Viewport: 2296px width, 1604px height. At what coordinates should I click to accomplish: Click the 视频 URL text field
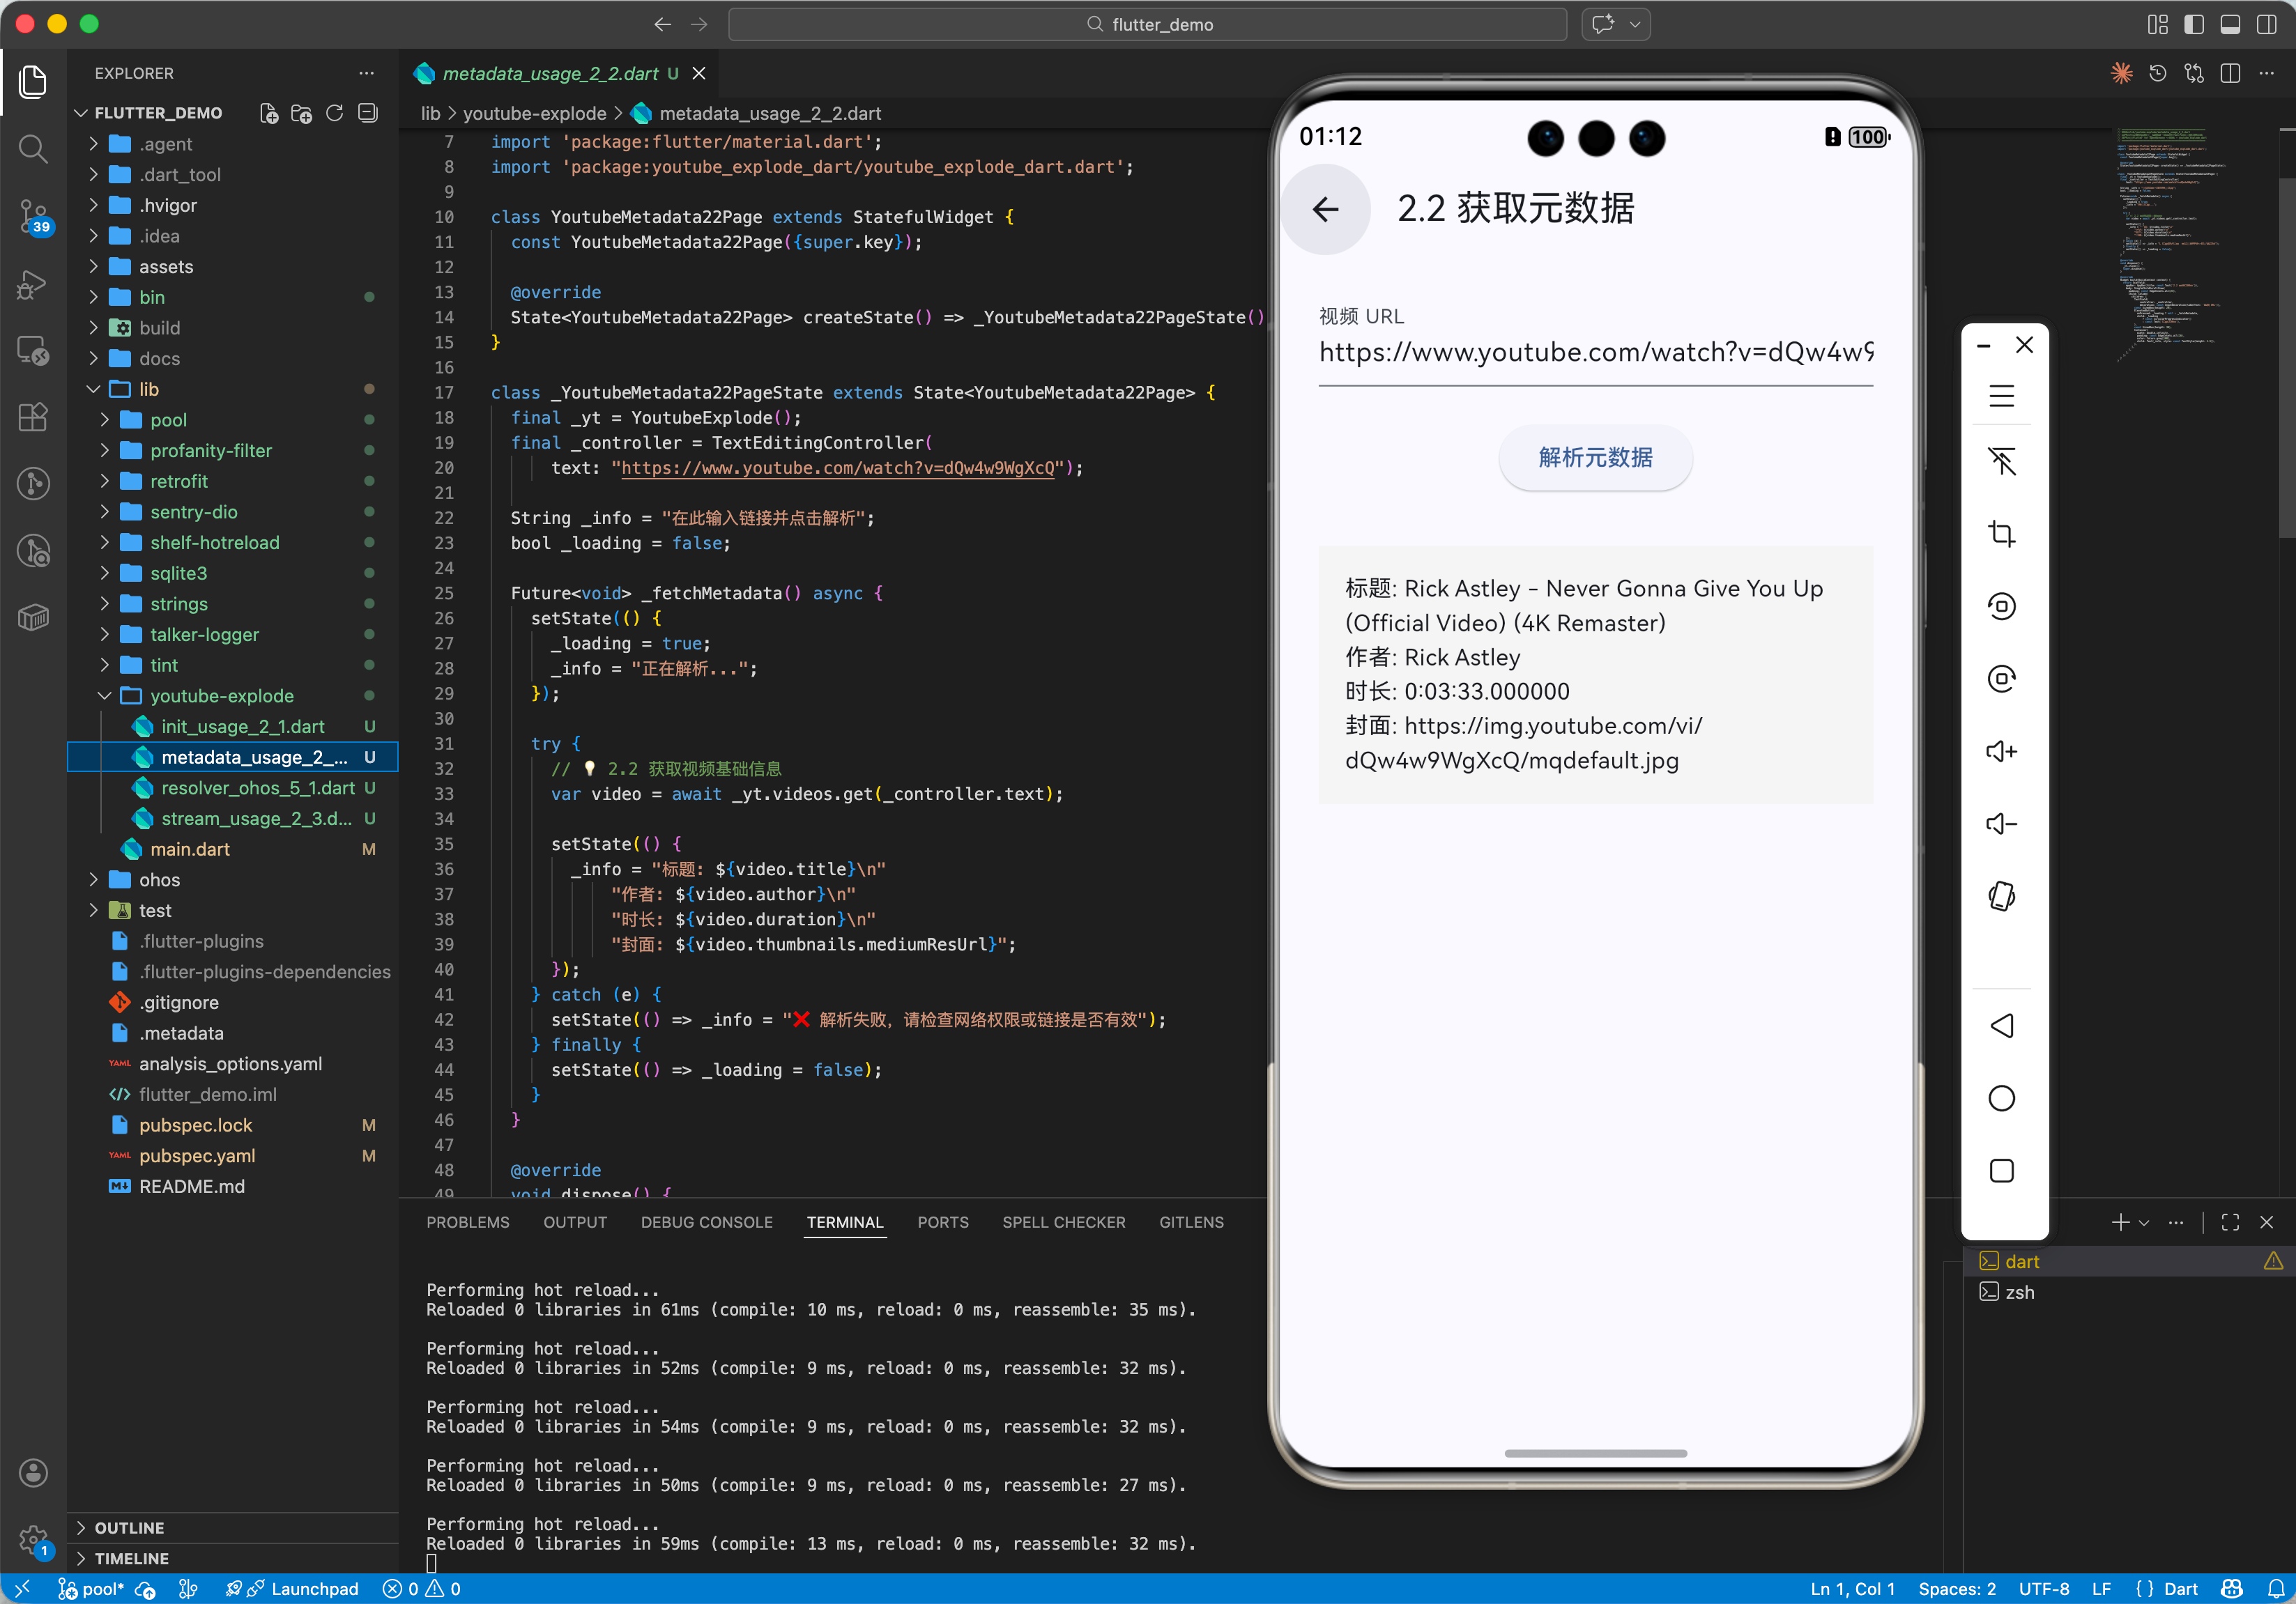1595,352
